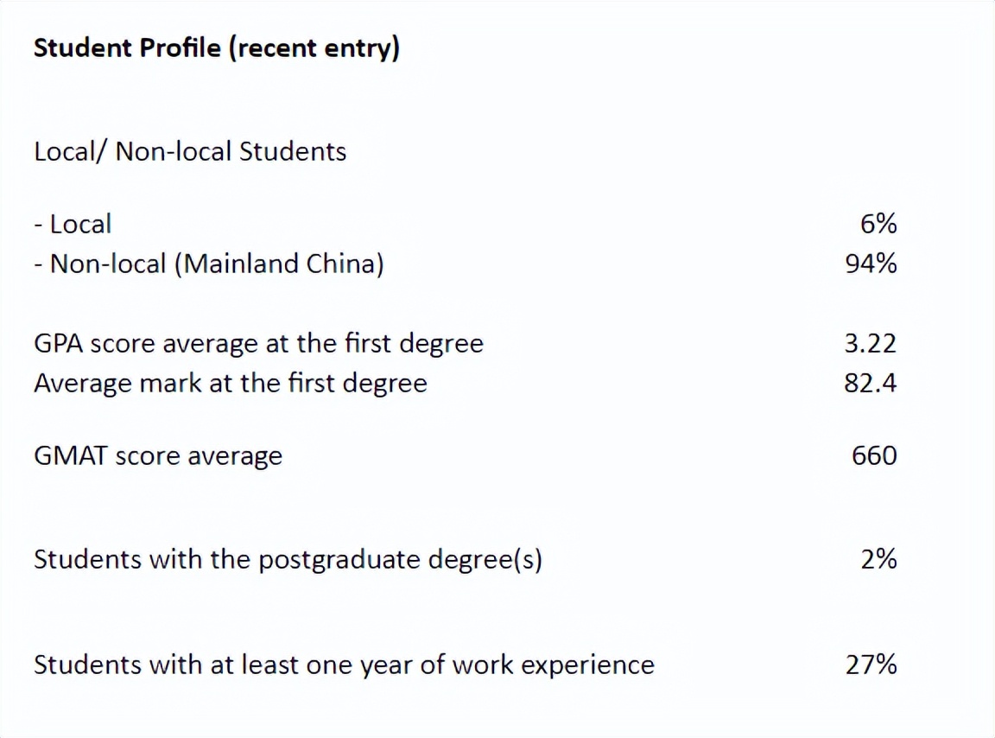This screenshot has width=995, height=738.
Task: Select the "(recent entry)" text in heading
Action: coord(317,48)
